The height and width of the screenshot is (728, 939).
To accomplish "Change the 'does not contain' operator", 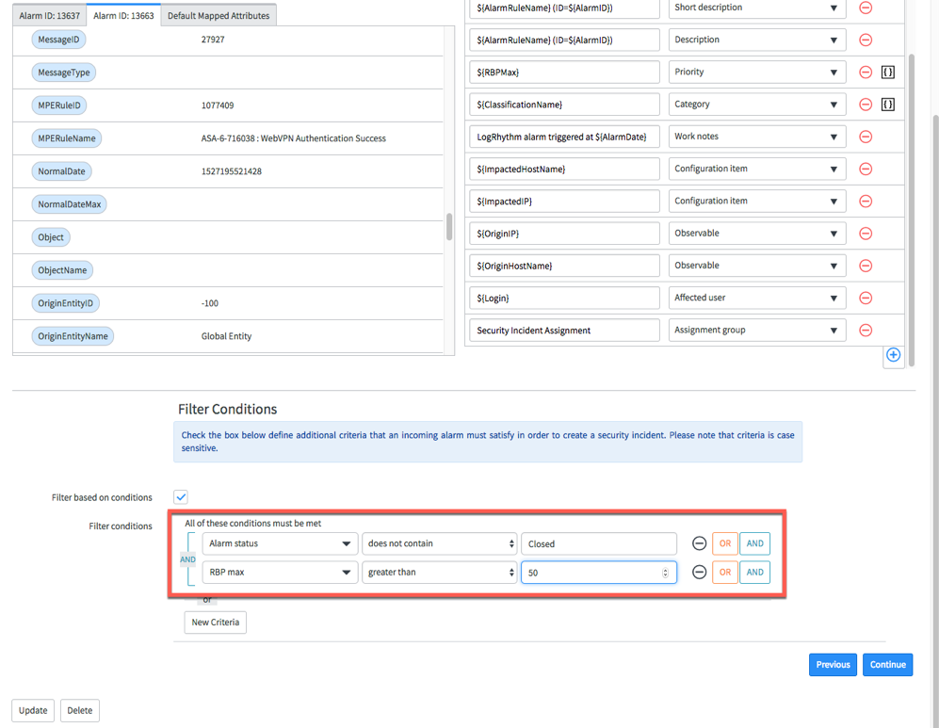I will coord(440,543).
